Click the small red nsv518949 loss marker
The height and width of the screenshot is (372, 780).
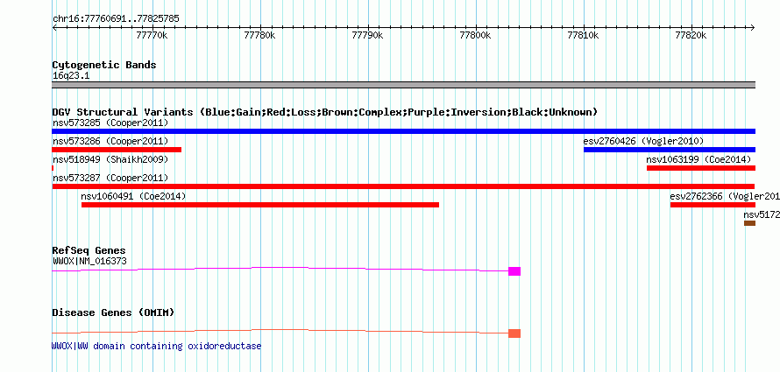coord(53,168)
